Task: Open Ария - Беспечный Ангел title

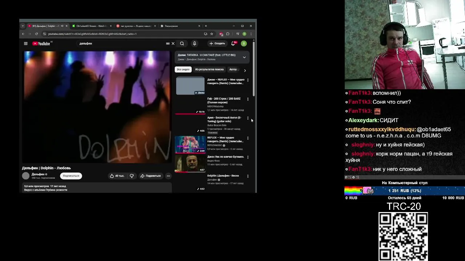Action: [x=224, y=119]
